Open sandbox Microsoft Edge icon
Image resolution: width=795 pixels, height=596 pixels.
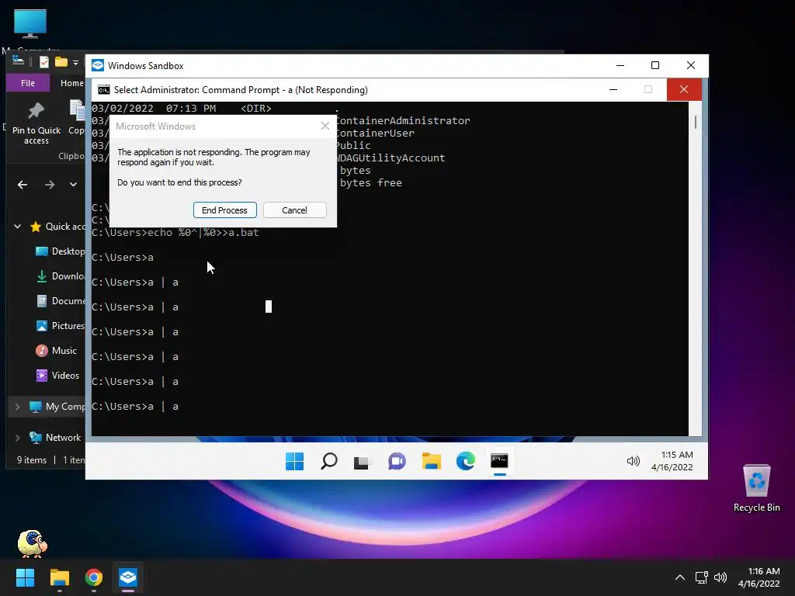click(466, 461)
